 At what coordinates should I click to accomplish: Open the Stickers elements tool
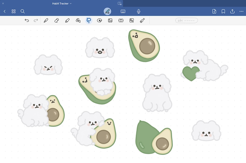click(x=99, y=20)
